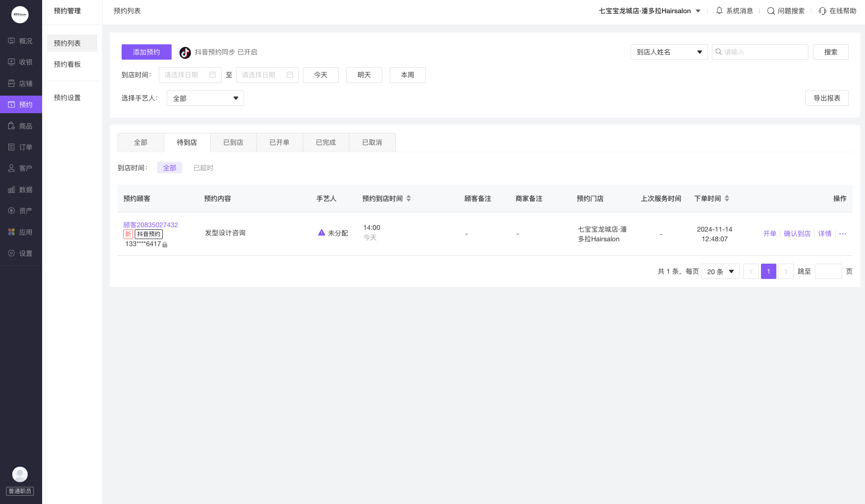865x504 pixels.
Task: Switch to the 已到店 tab
Action: (x=233, y=143)
